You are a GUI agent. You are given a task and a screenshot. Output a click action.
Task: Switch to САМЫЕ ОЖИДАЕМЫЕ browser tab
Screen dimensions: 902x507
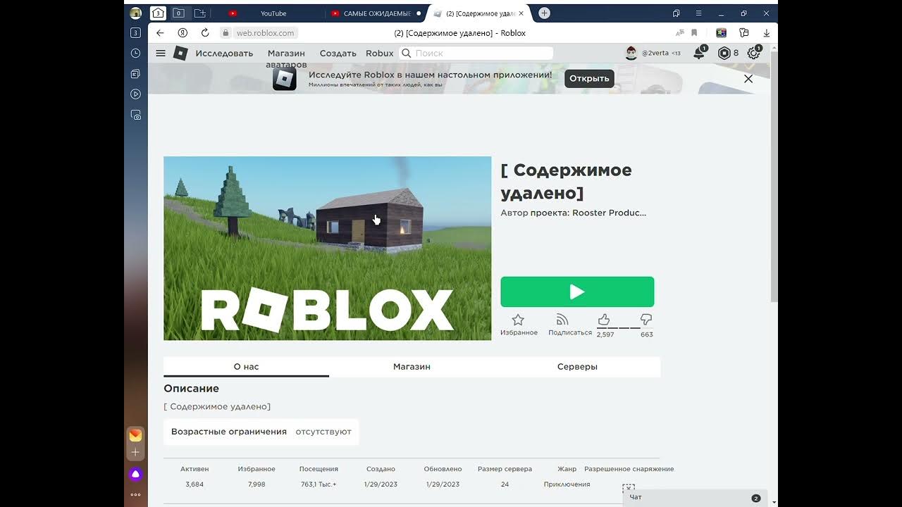(376, 13)
